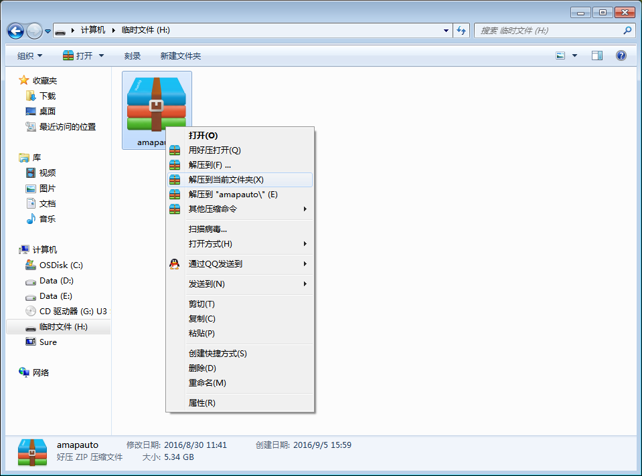Click the 音乐 music library icon
This screenshot has width=642, height=476.
click(x=31, y=219)
